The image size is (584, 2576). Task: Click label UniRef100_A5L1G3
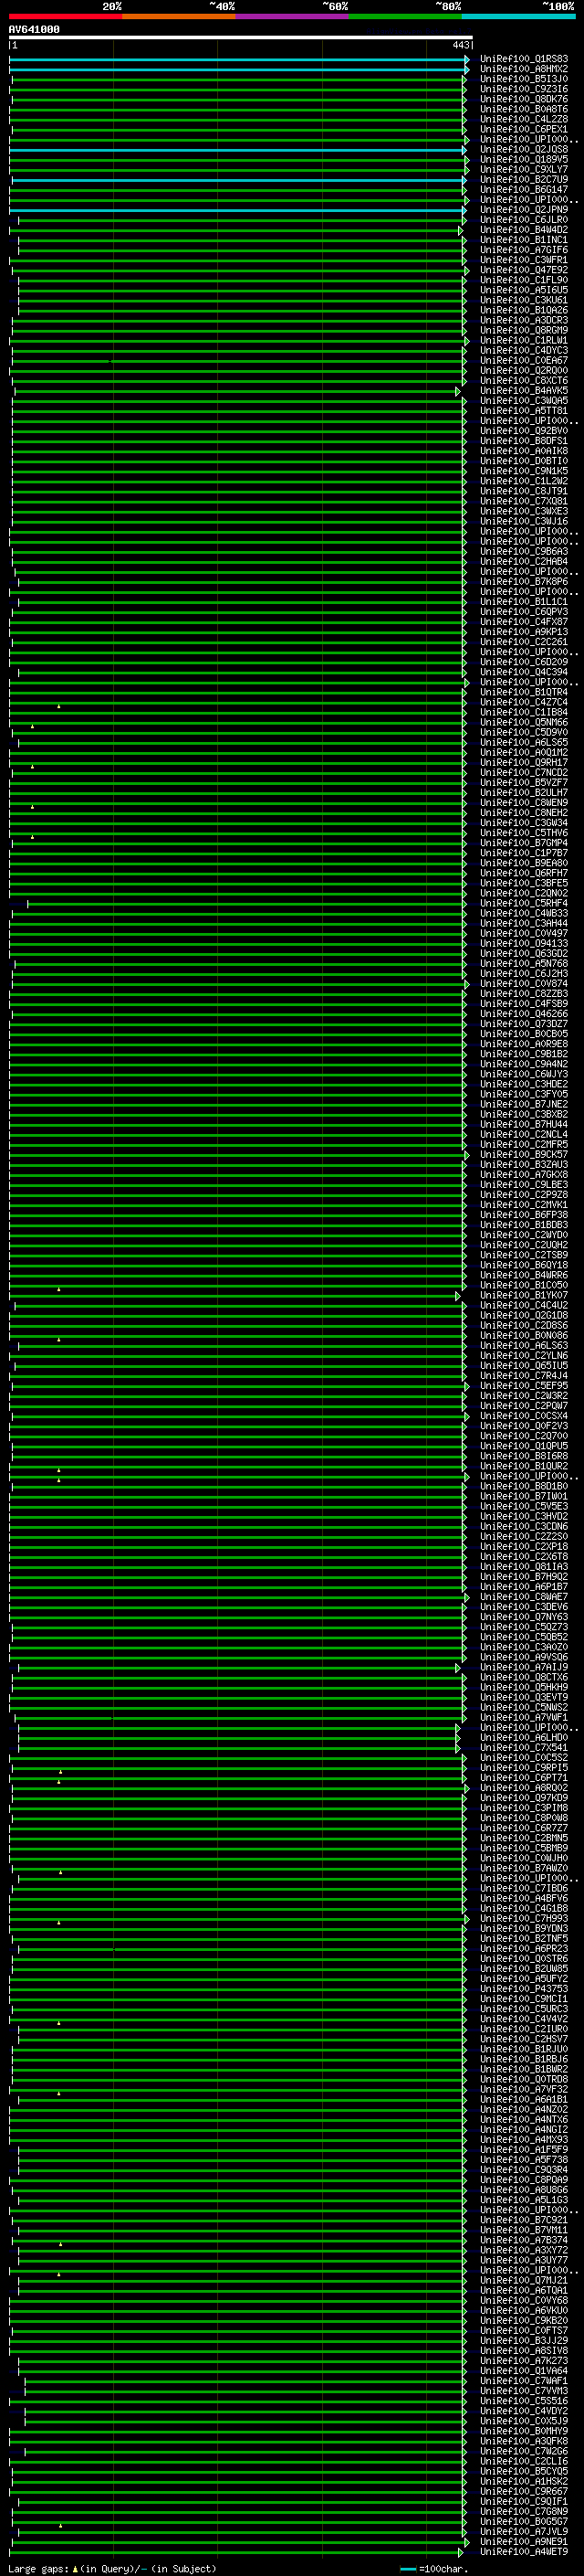click(x=524, y=2200)
